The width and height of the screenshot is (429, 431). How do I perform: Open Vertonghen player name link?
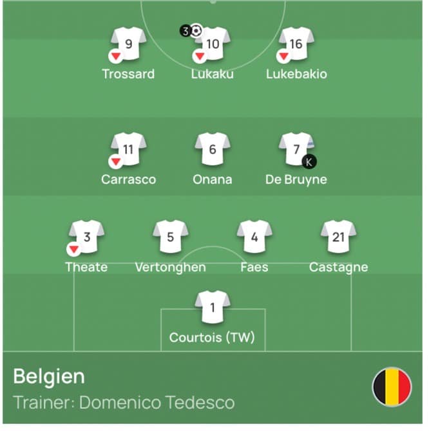pos(170,267)
